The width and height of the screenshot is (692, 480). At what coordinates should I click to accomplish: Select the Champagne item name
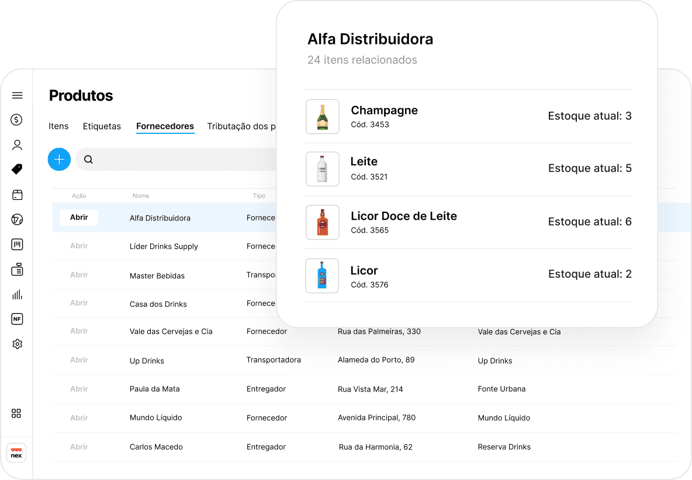(384, 110)
